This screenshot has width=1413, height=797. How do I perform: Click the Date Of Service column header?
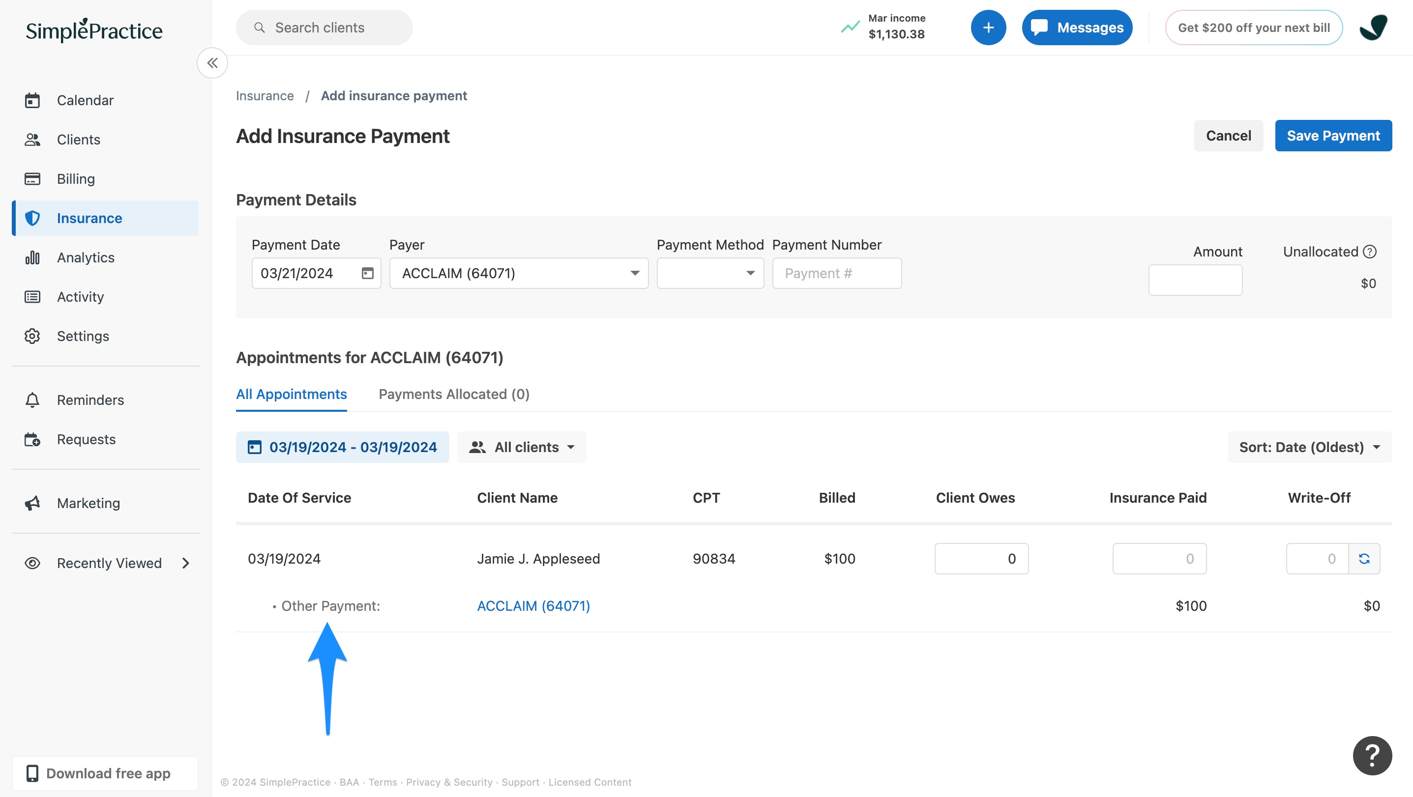299,498
